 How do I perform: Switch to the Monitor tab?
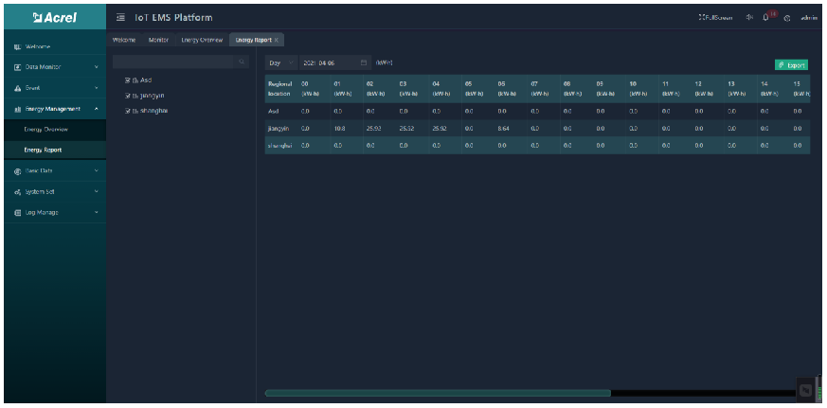[158, 40]
